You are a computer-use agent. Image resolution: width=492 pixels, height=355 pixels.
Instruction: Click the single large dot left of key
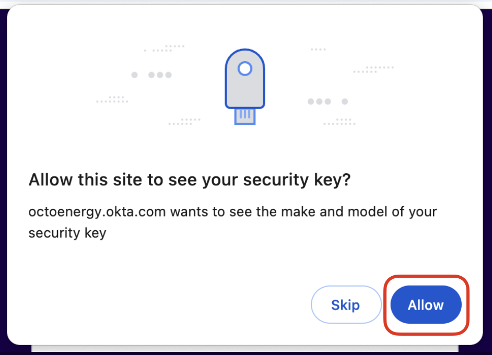click(x=134, y=75)
